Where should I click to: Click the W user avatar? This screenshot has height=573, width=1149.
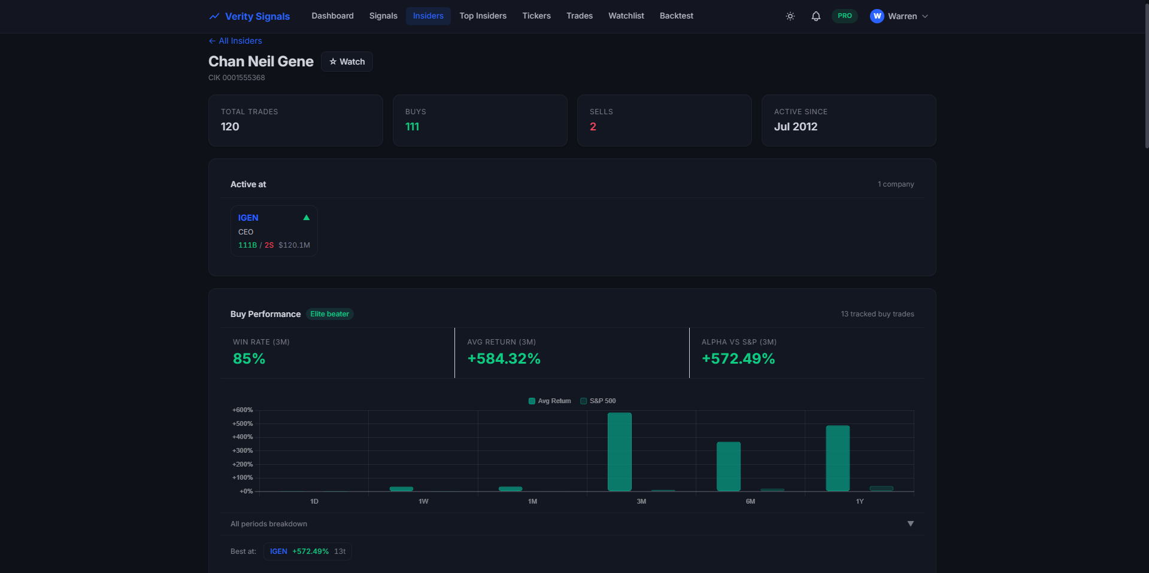(x=877, y=16)
